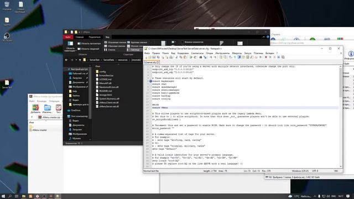This screenshot has height=199, width=354.
Task: Open the Плагины menu in Notepad++
Action: [x=258, y=53]
